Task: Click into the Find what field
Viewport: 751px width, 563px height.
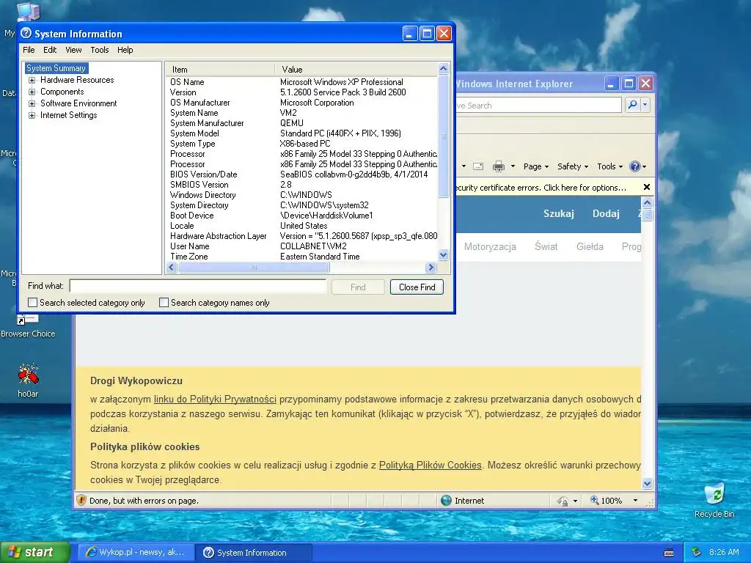Action: (198, 287)
